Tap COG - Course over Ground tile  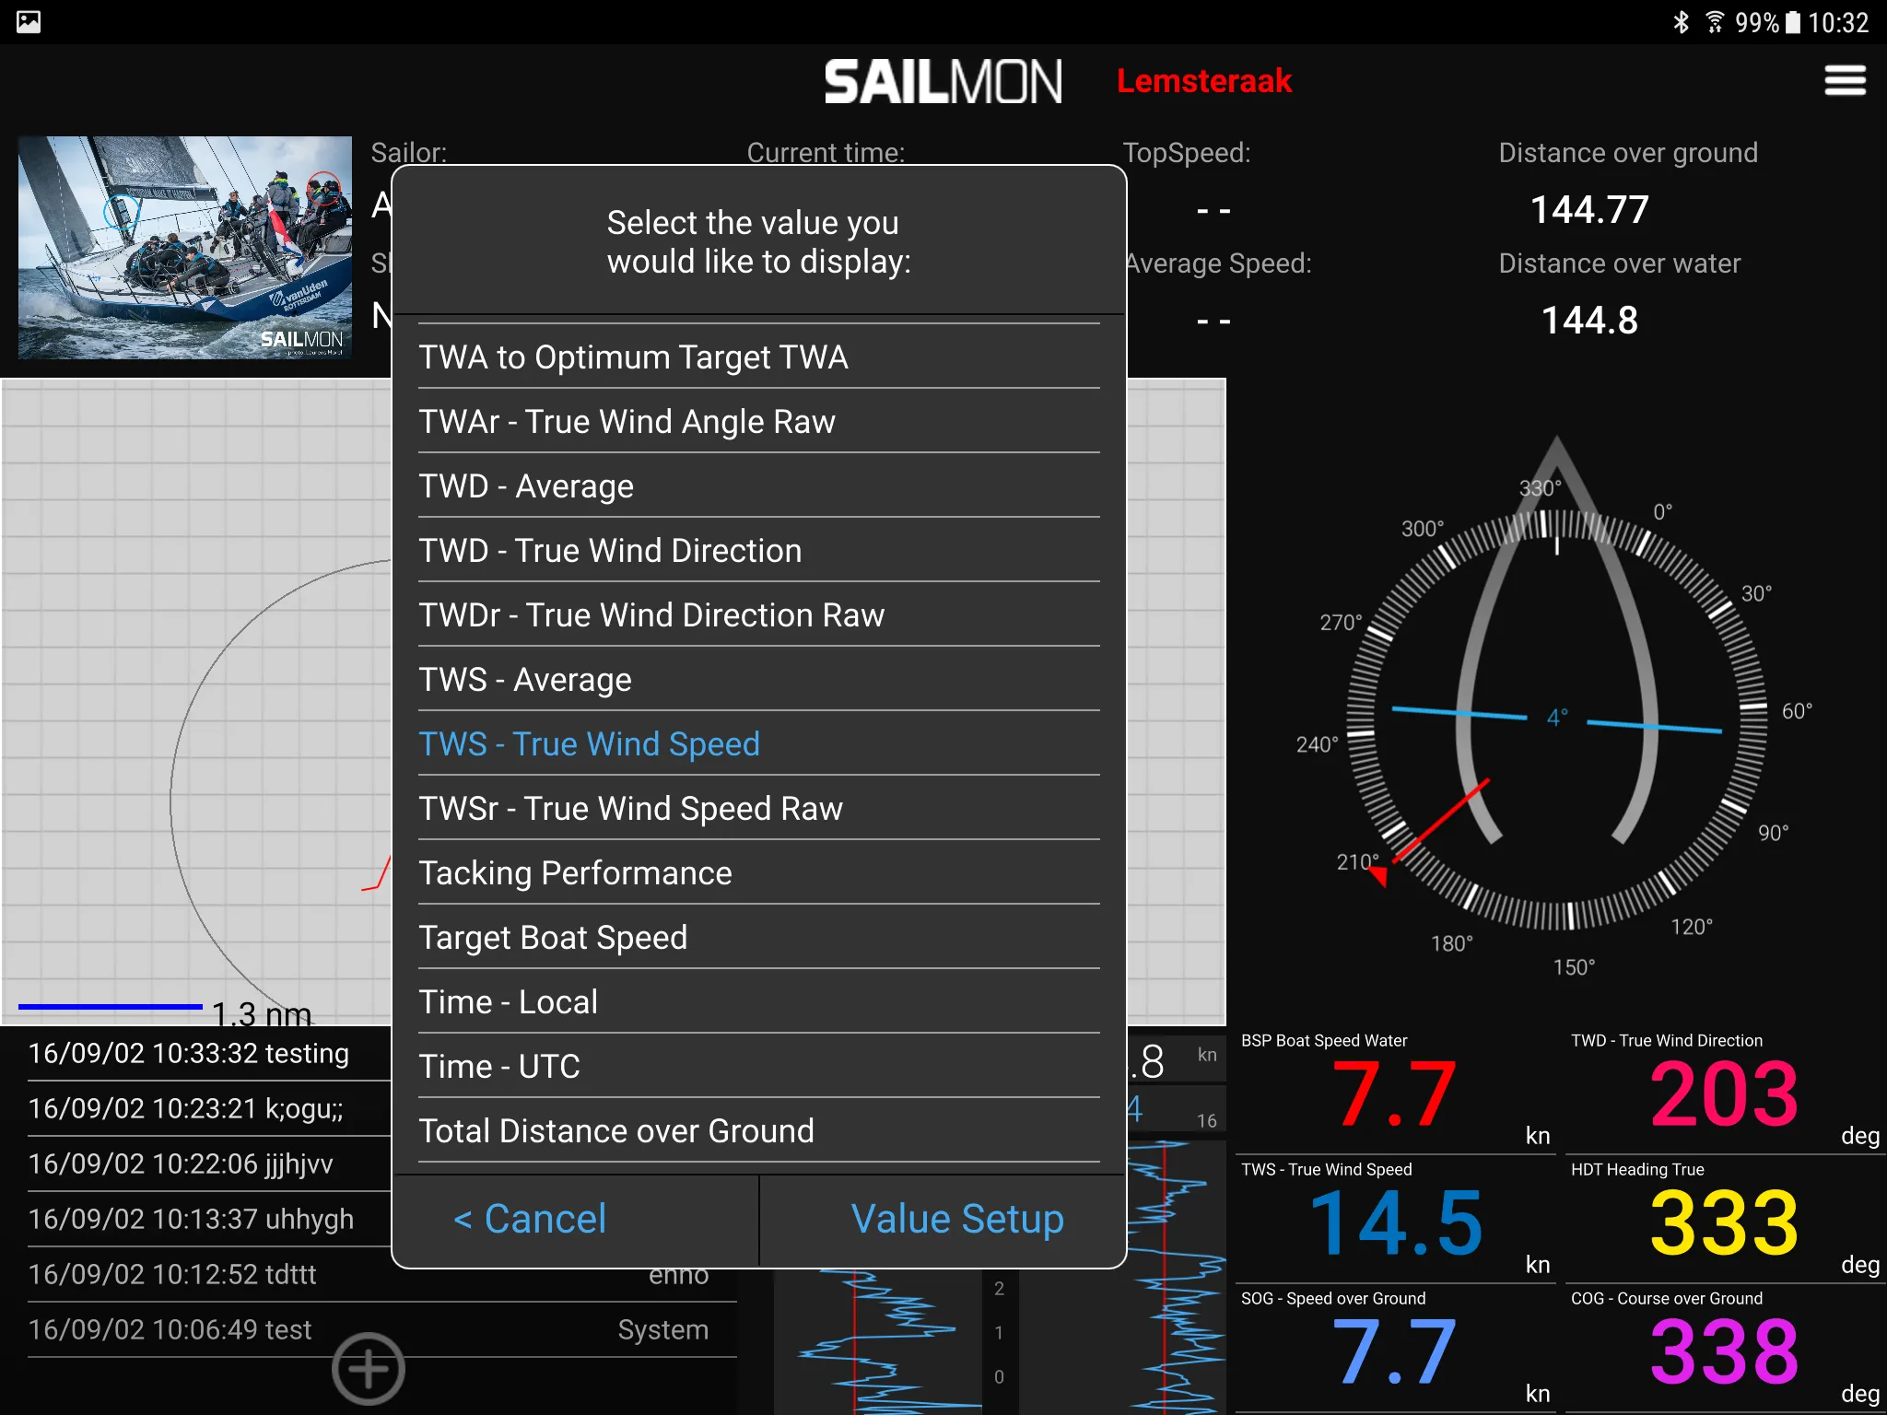point(1725,1348)
